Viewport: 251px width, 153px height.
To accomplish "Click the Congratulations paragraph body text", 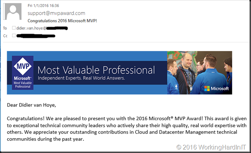I will 127,129.
